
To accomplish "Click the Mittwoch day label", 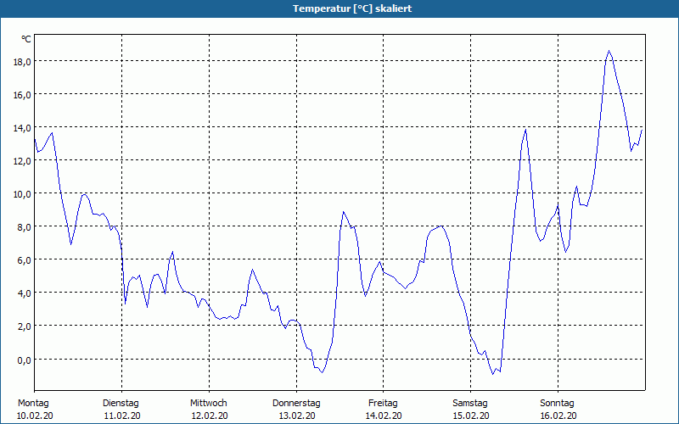I will (x=209, y=404).
